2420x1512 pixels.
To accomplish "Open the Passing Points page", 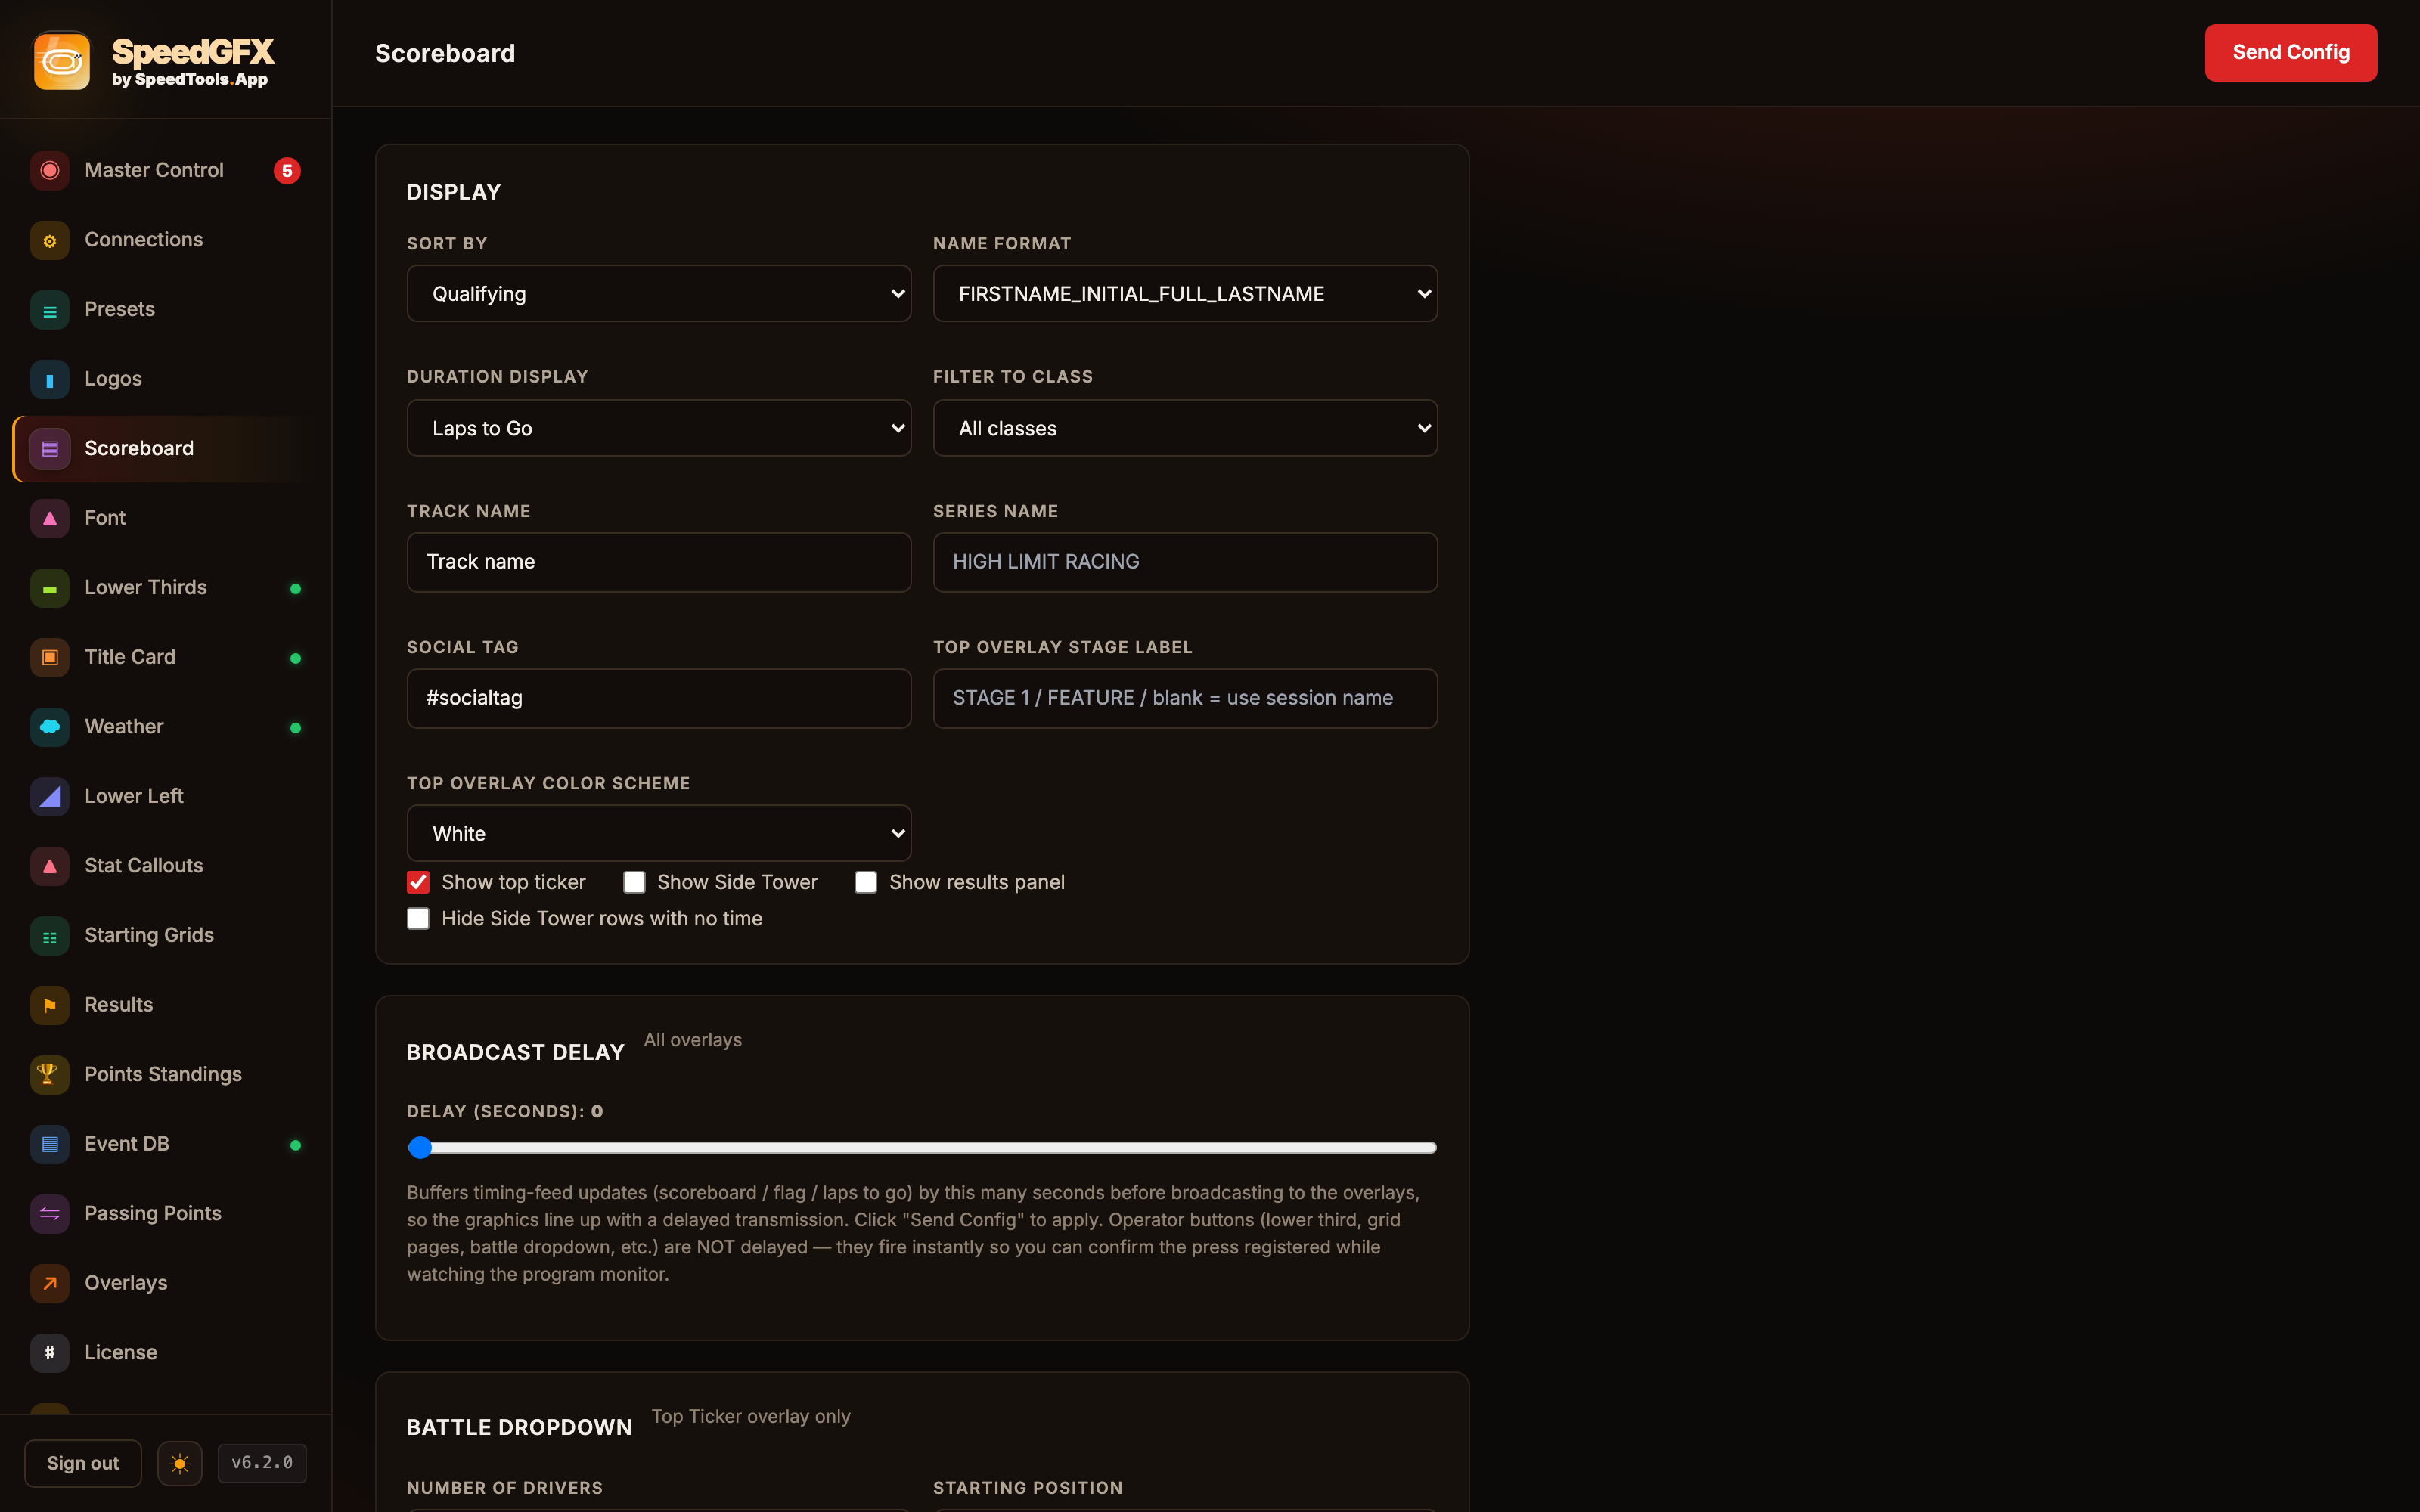I will [x=165, y=1214].
